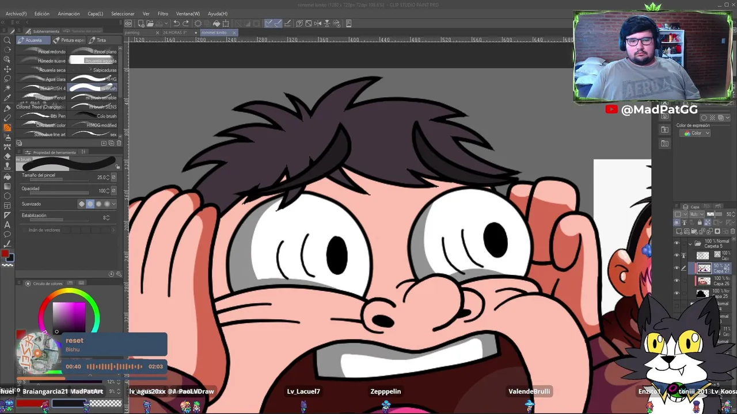Open layer blending mode dropdown

(697, 214)
